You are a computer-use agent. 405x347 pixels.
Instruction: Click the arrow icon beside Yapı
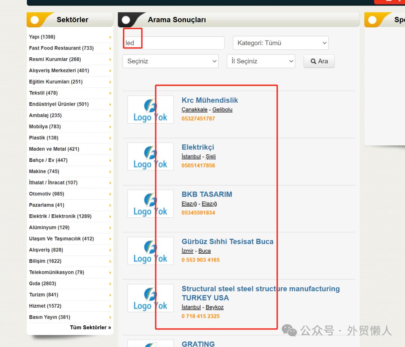(110, 37)
